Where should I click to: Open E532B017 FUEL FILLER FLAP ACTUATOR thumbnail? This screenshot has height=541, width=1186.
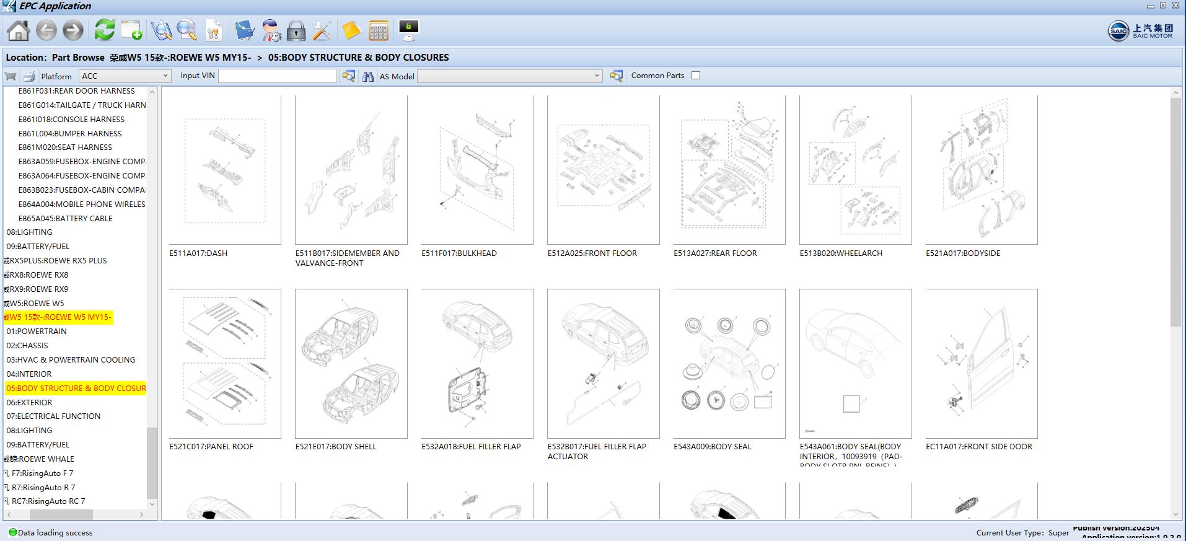(604, 364)
